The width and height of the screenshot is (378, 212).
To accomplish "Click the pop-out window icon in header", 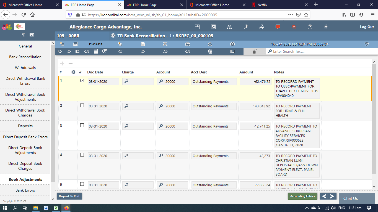I will coord(213,27).
